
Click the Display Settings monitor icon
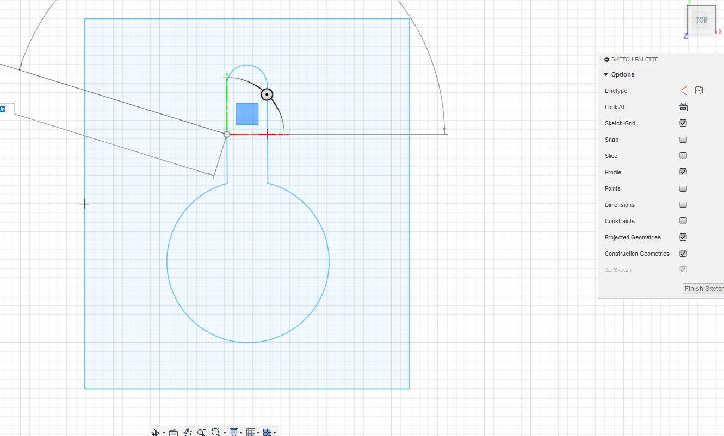click(x=234, y=432)
